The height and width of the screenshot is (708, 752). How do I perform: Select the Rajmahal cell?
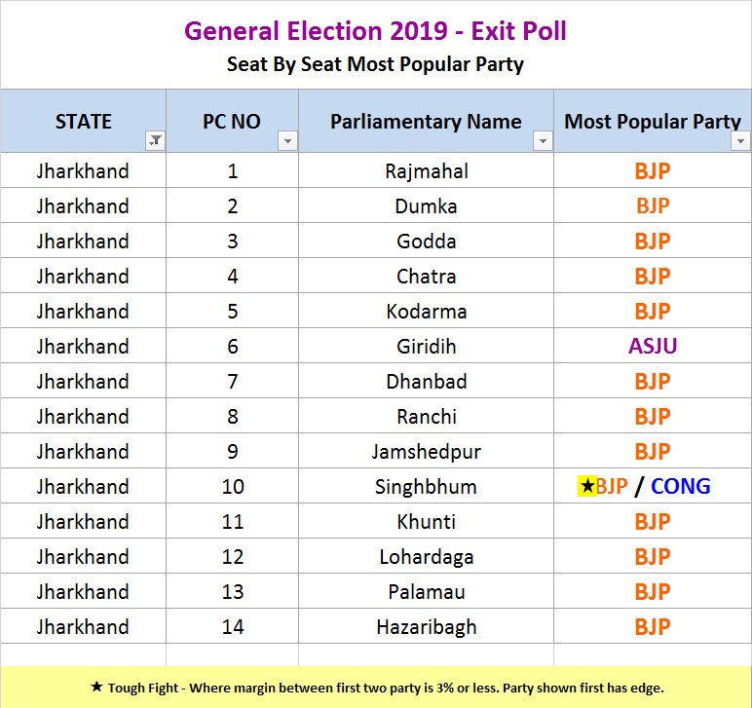pos(426,170)
